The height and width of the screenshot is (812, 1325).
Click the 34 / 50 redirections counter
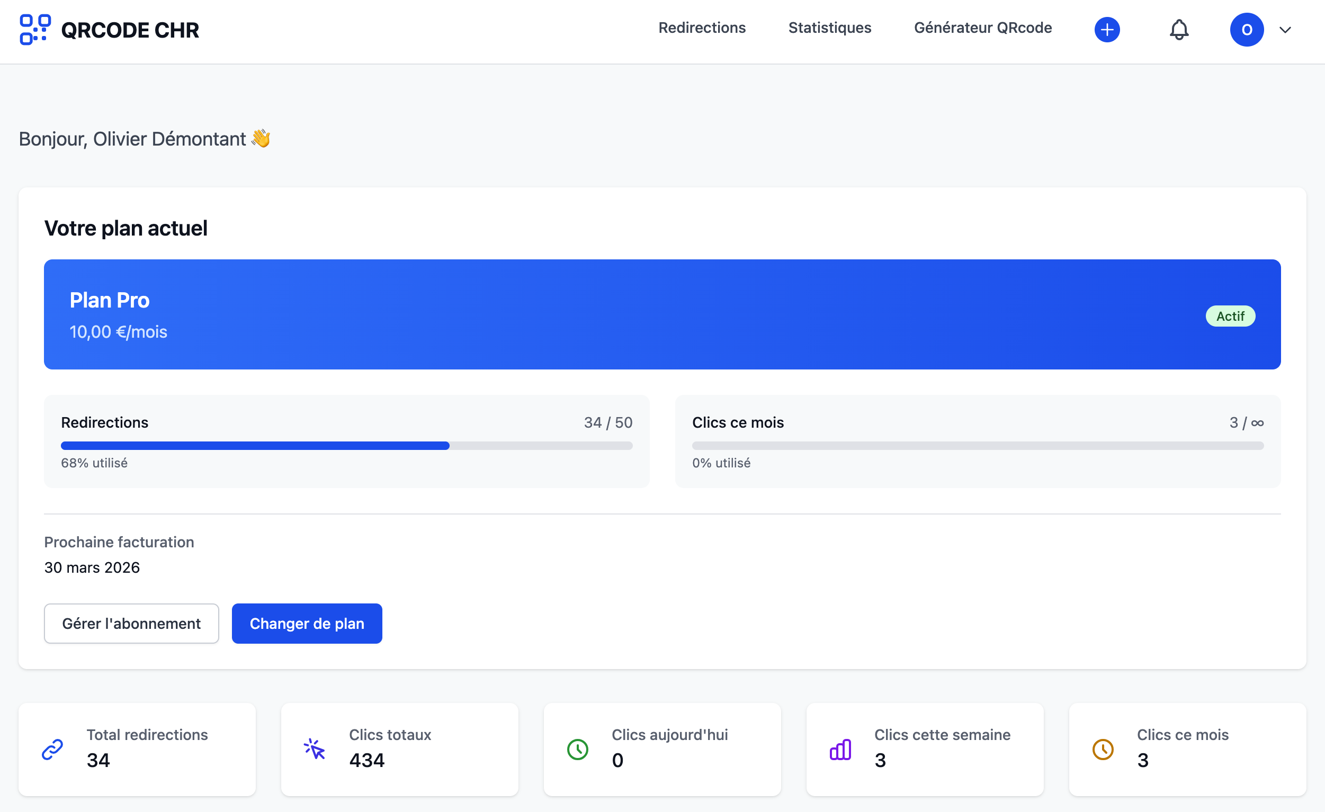coord(608,422)
